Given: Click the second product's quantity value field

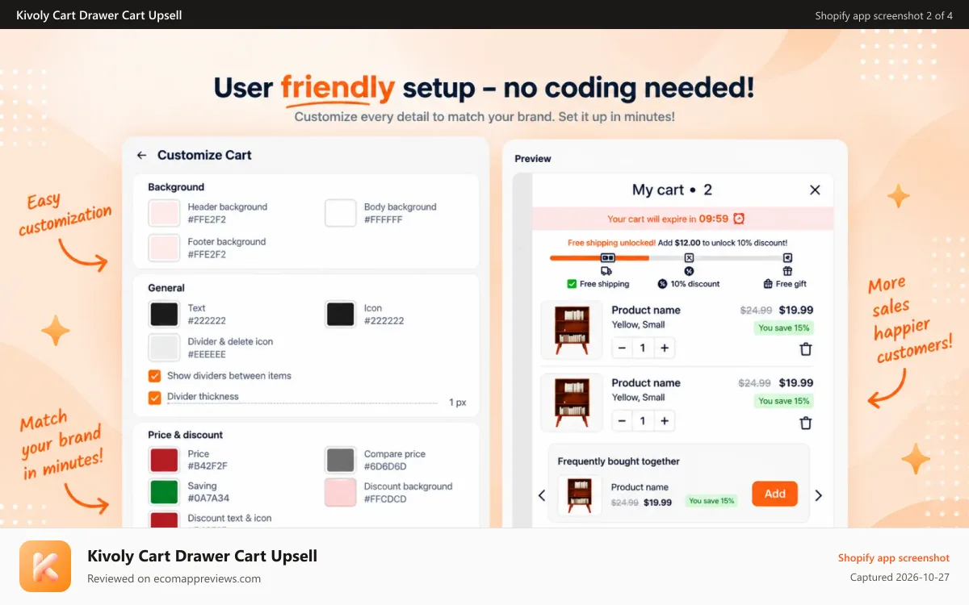Looking at the screenshot, I should 644,421.
